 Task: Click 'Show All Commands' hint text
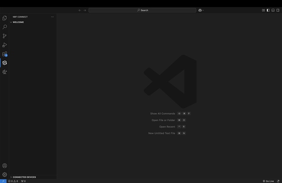(163, 113)
